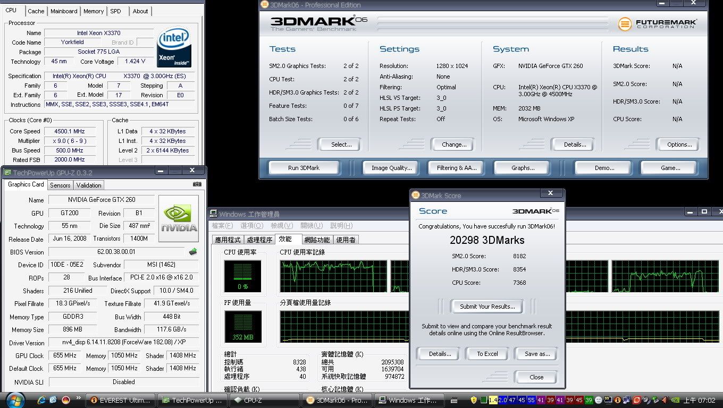This screenshot has height=408, width=723.
Task: Click the red circular tray icon
Action: (x=637, y=400)
